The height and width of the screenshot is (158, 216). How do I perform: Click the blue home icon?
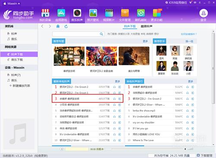[x=58, y=26]
